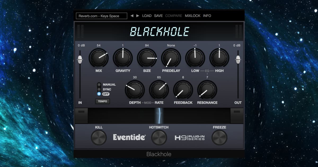Open the preset name field

pos(101,16)
